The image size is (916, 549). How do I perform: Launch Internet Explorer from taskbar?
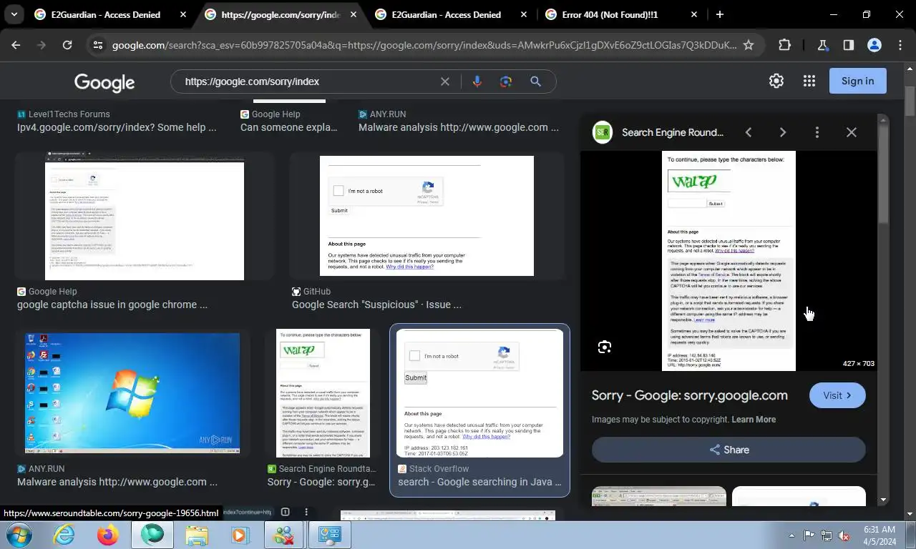(x=64, y=535)
